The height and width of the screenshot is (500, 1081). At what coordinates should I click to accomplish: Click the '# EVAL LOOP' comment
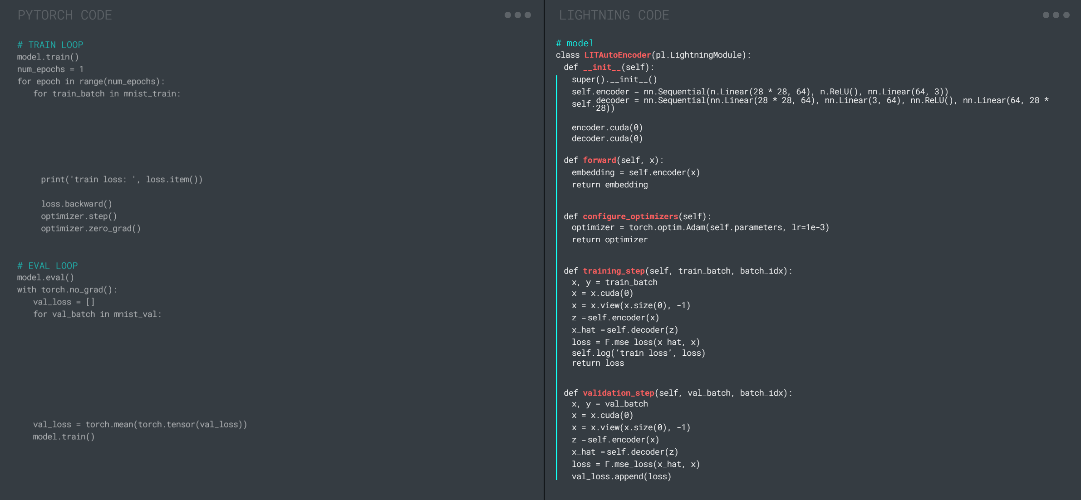pyautogui.click(x=47, y=265)
